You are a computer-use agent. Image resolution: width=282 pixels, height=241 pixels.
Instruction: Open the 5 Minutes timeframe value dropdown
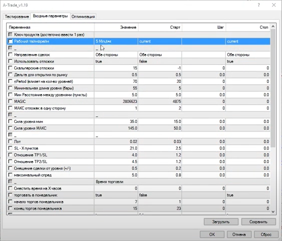click(116, 41)
